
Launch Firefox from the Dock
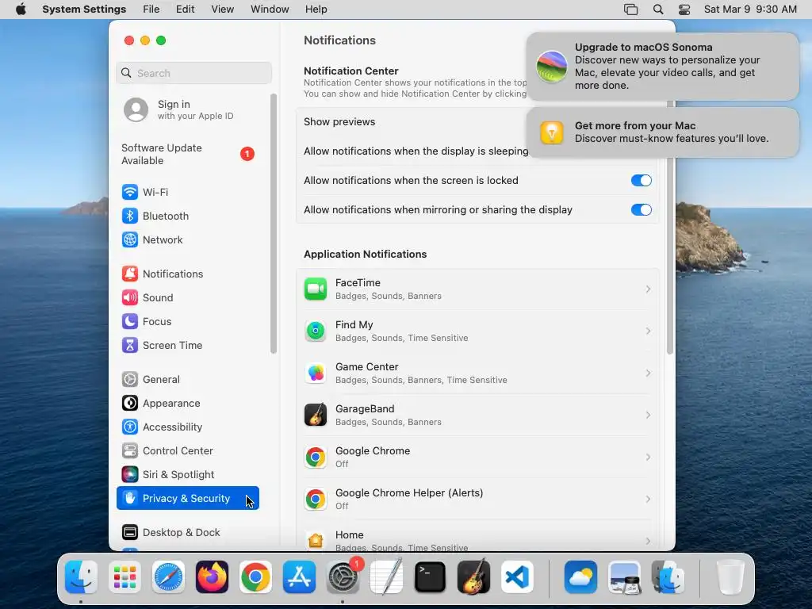coord(212,577)
